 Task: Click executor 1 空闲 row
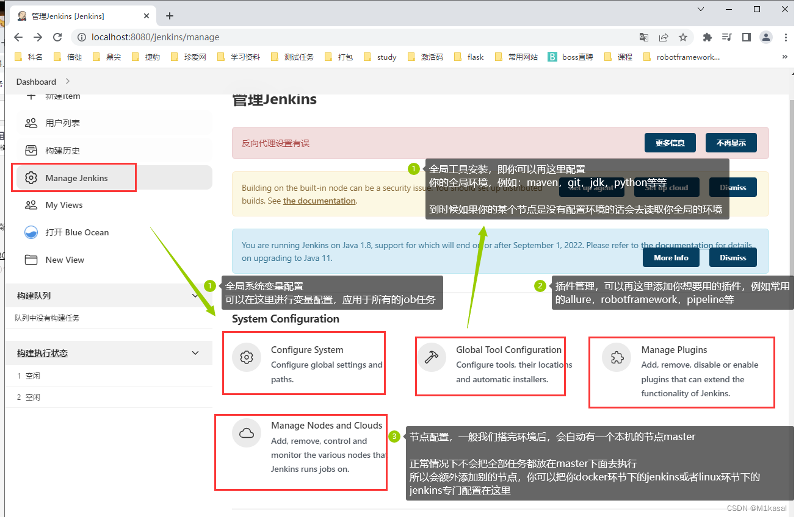click(x=109, y=376)
